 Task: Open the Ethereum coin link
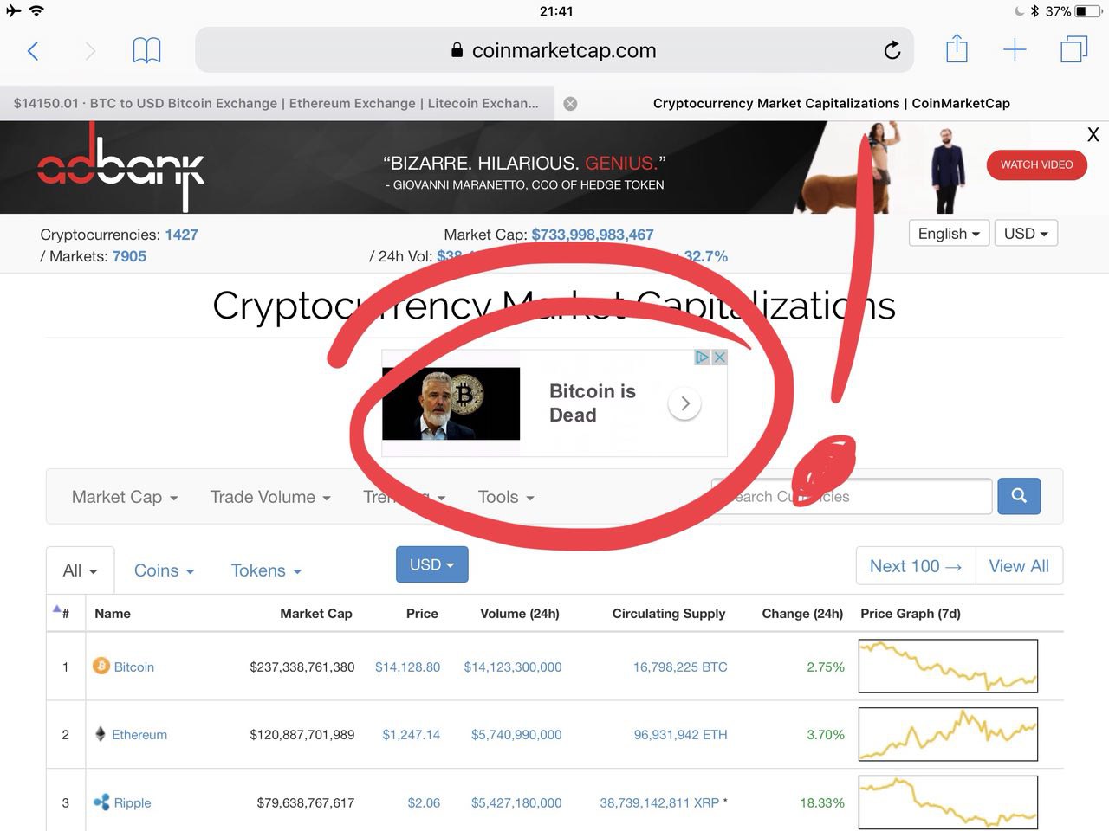(139, 735)
